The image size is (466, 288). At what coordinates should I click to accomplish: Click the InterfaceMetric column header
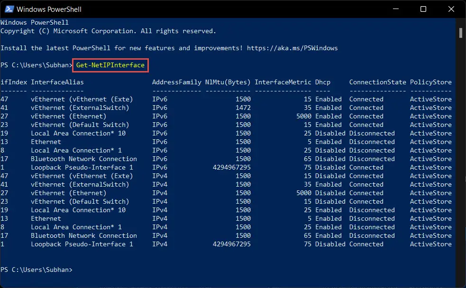click(x=283, y=82)
